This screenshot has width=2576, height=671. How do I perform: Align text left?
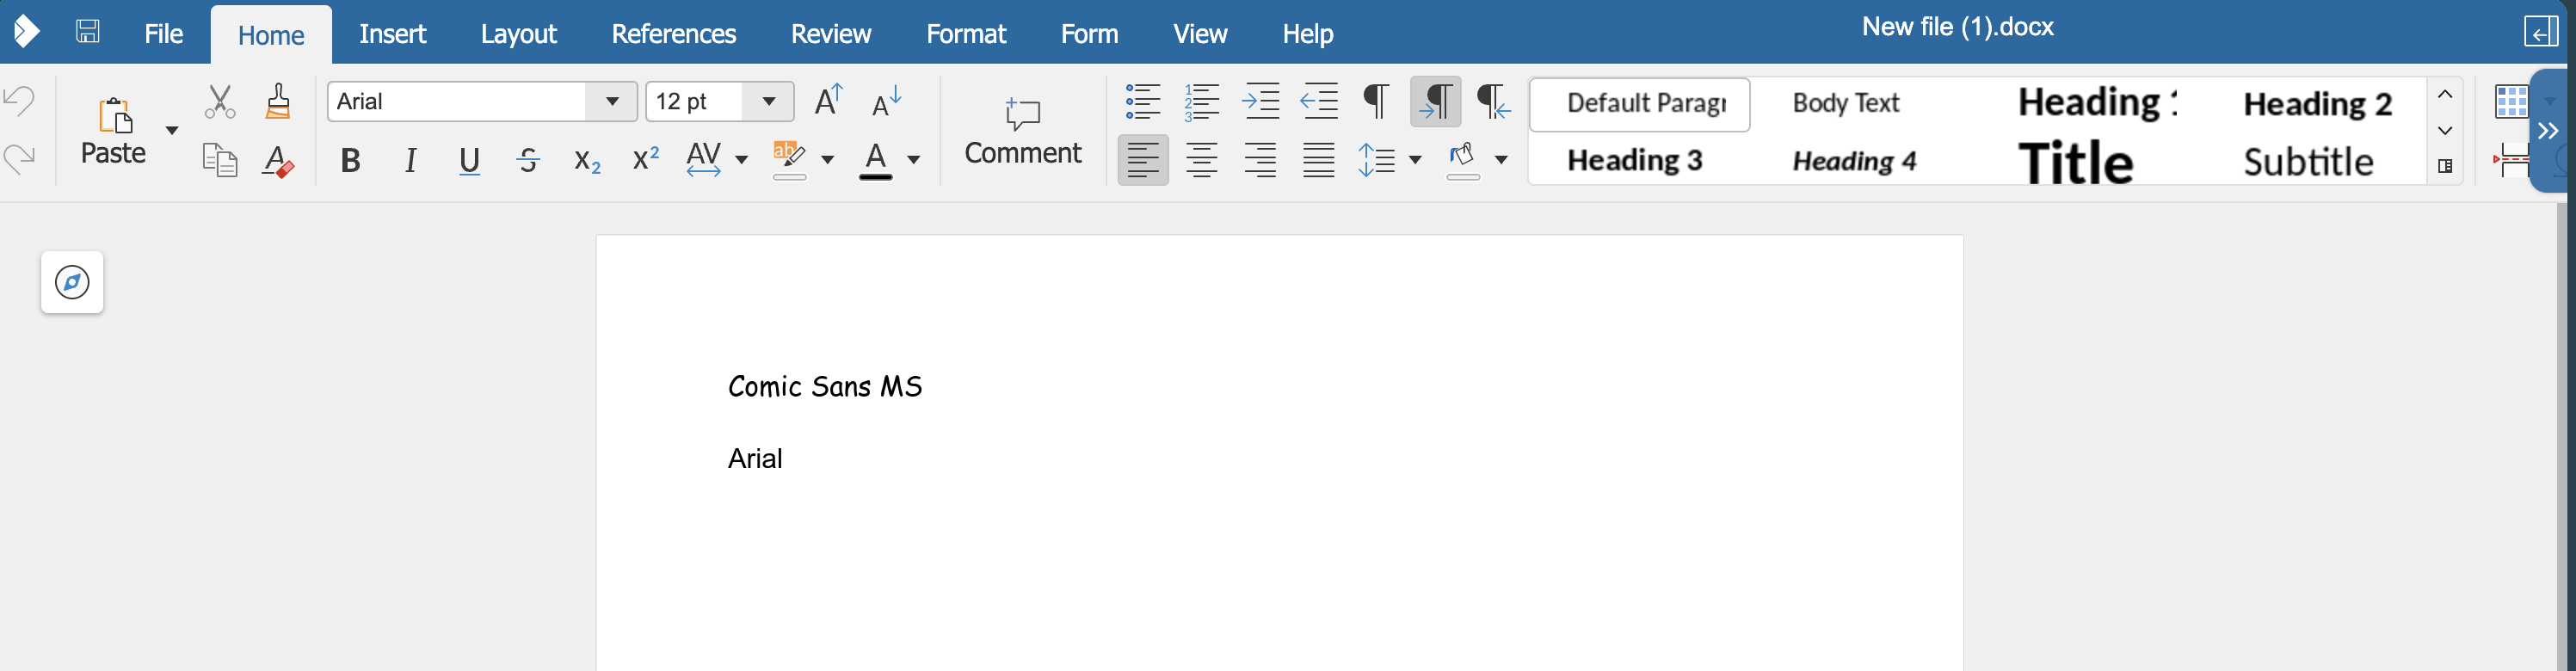1143,160
